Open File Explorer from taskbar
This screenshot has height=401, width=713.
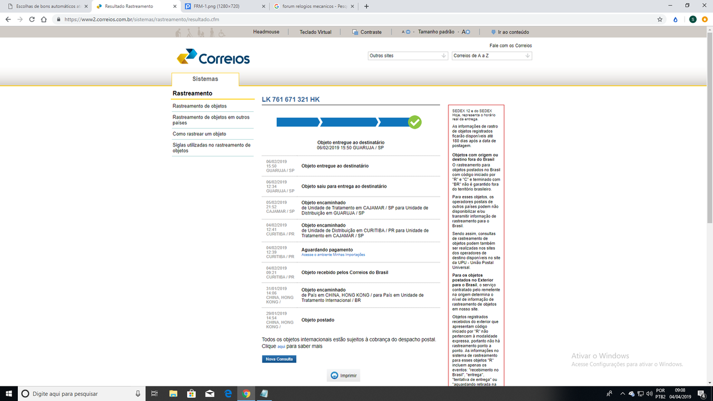point(173,393)
